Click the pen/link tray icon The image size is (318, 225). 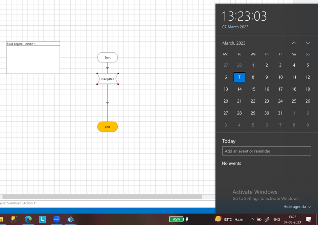(267, 219)
